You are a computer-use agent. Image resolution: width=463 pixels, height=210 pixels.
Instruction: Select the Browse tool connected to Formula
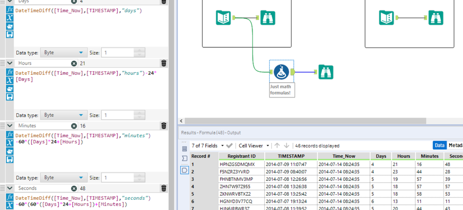pos(326,72)
